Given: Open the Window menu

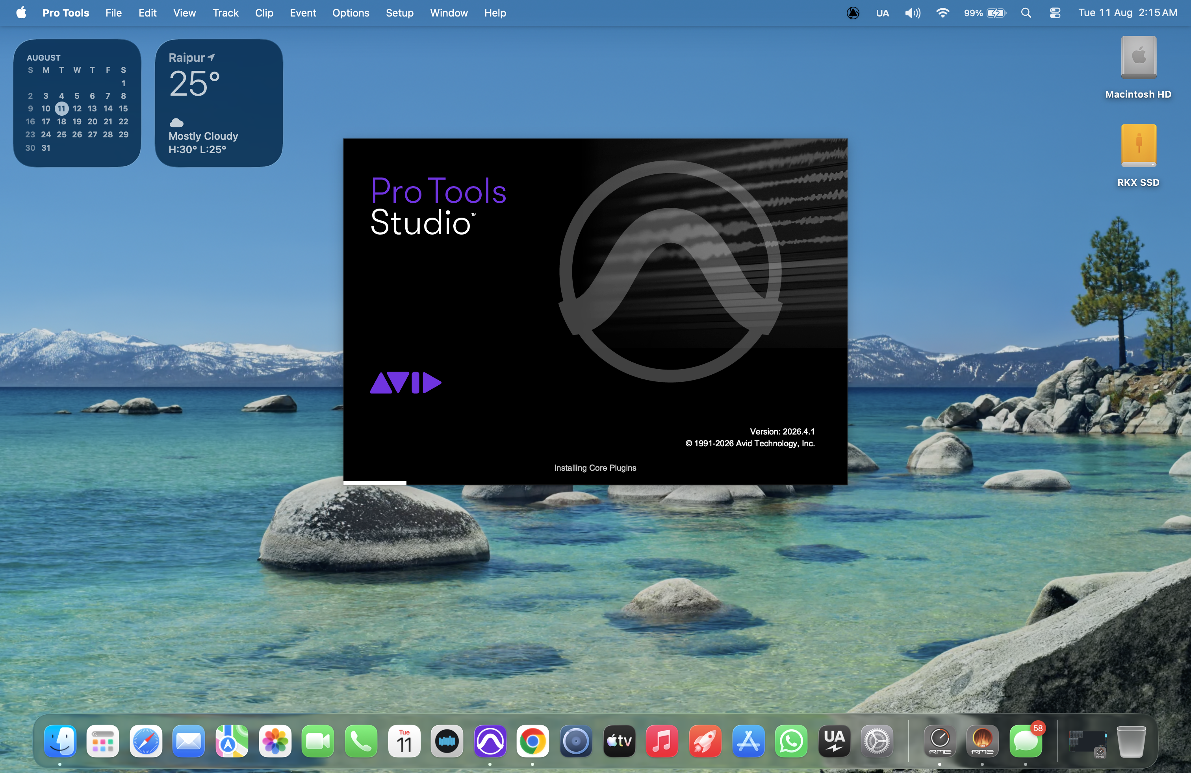Looking at the screenshot, I should pyautogui.click(x=449, y=13).
